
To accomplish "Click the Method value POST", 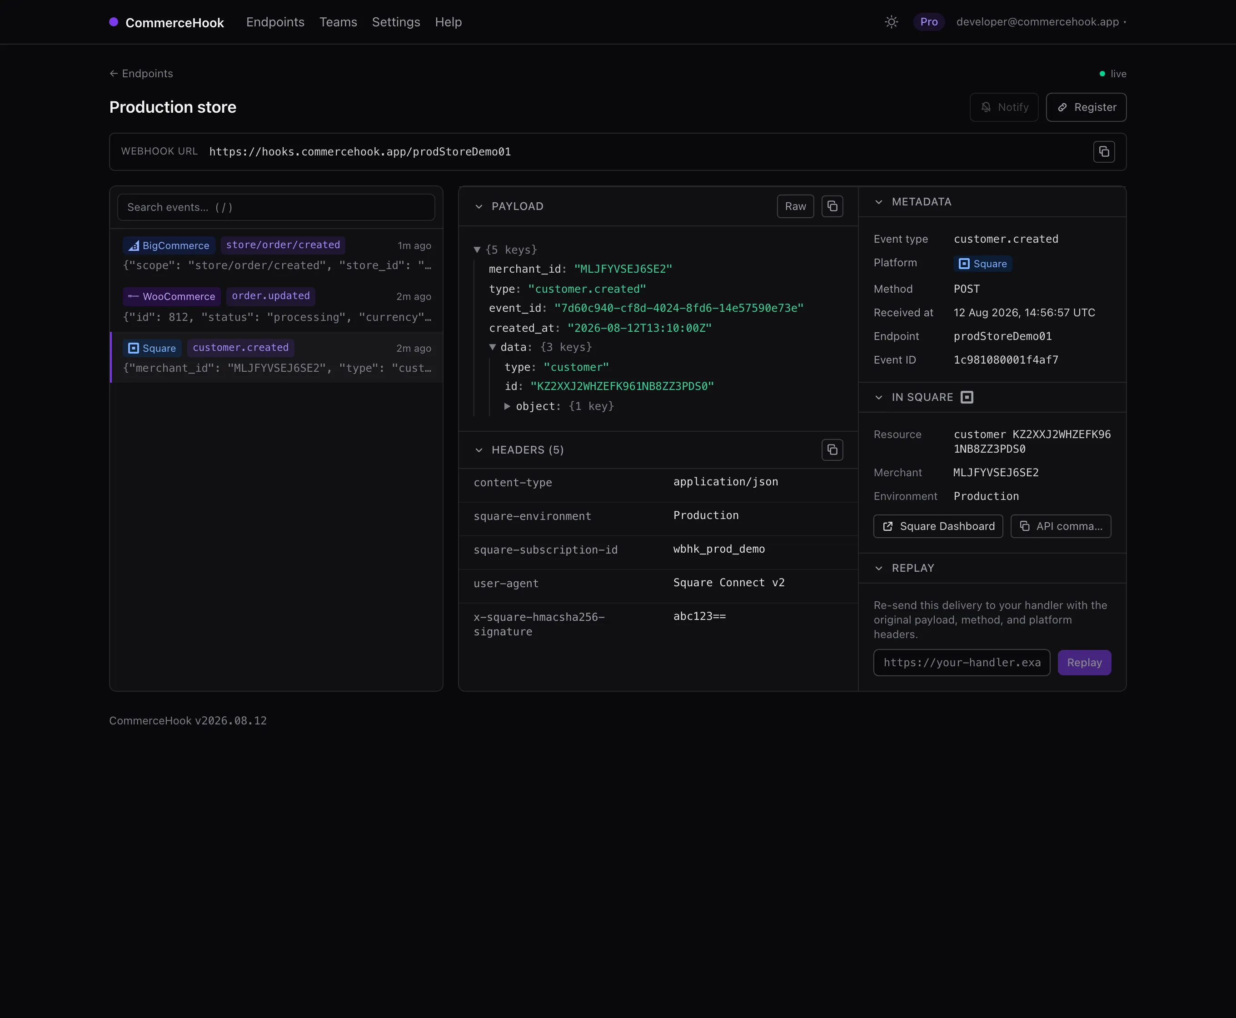I will (967, 289).
